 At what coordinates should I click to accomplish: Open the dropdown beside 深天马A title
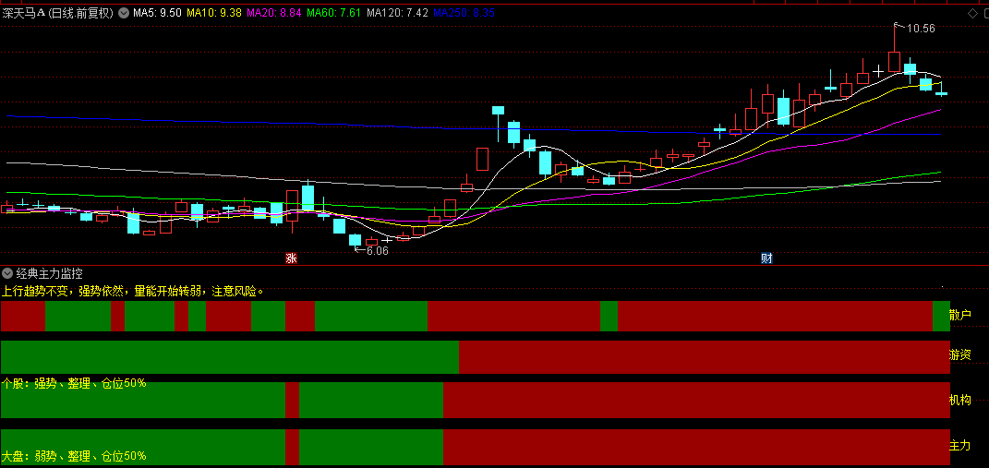pos(123,13)
